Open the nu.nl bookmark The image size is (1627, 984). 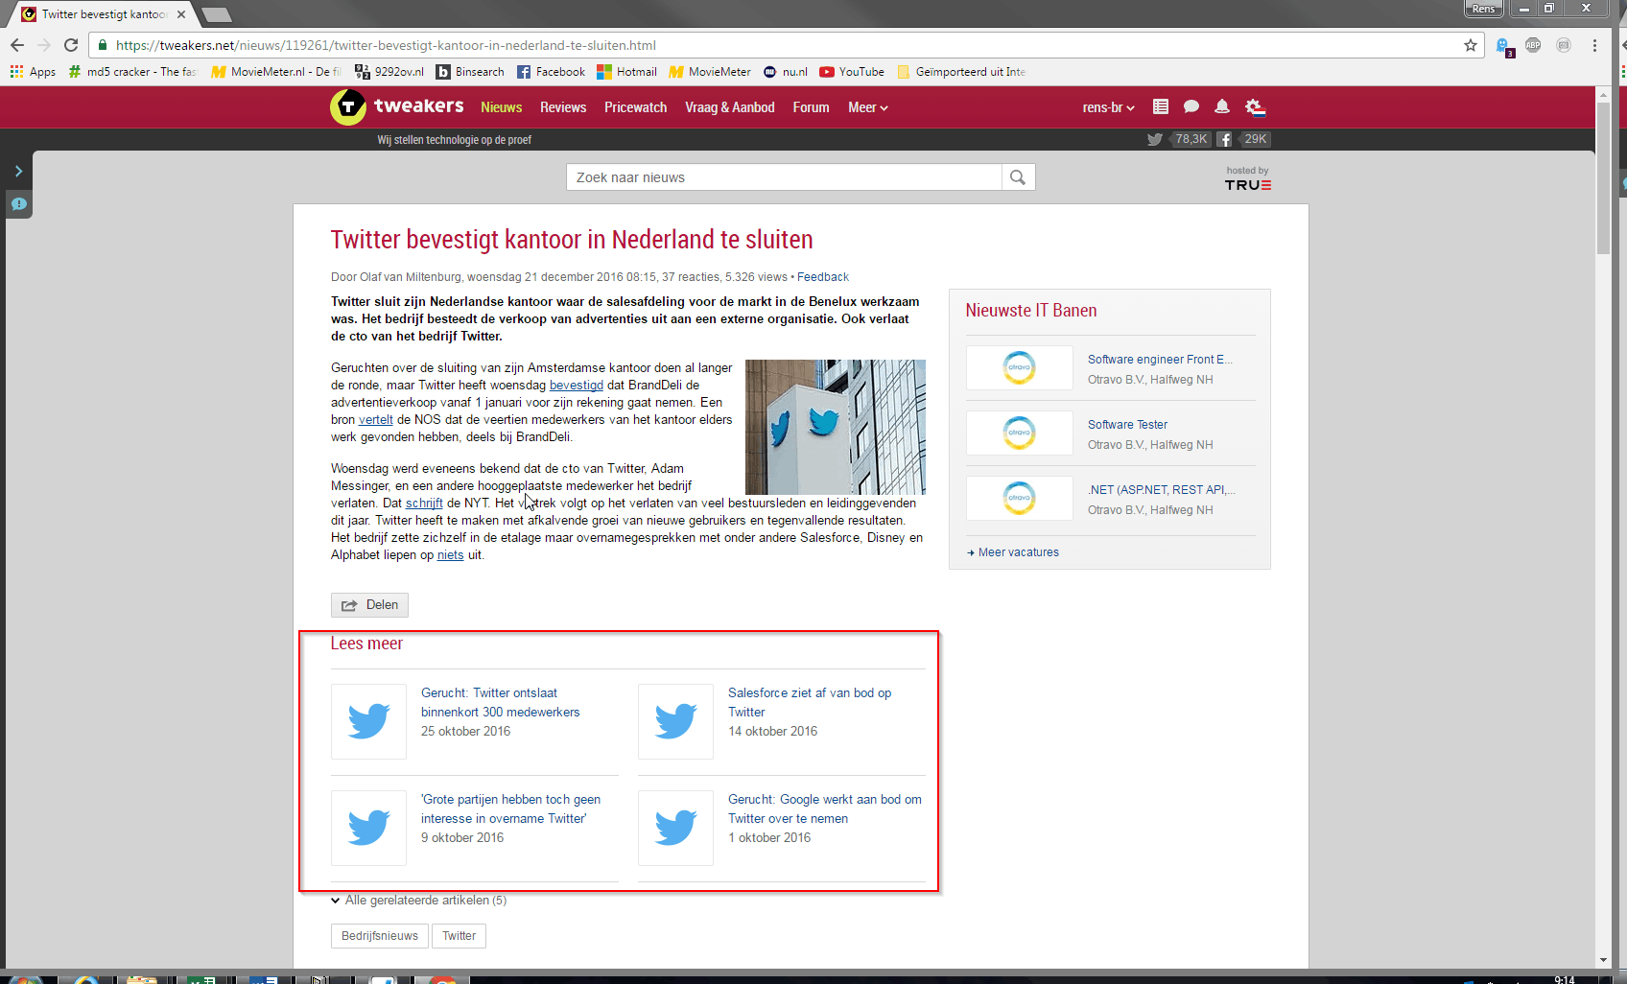click(786, 72)
